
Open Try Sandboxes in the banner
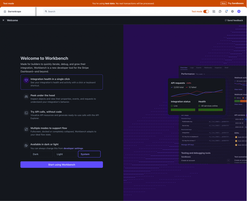232,3
